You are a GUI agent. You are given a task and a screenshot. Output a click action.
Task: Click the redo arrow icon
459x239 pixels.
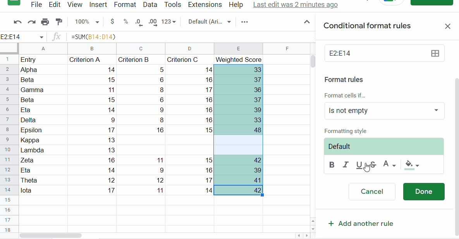point(31,22)
